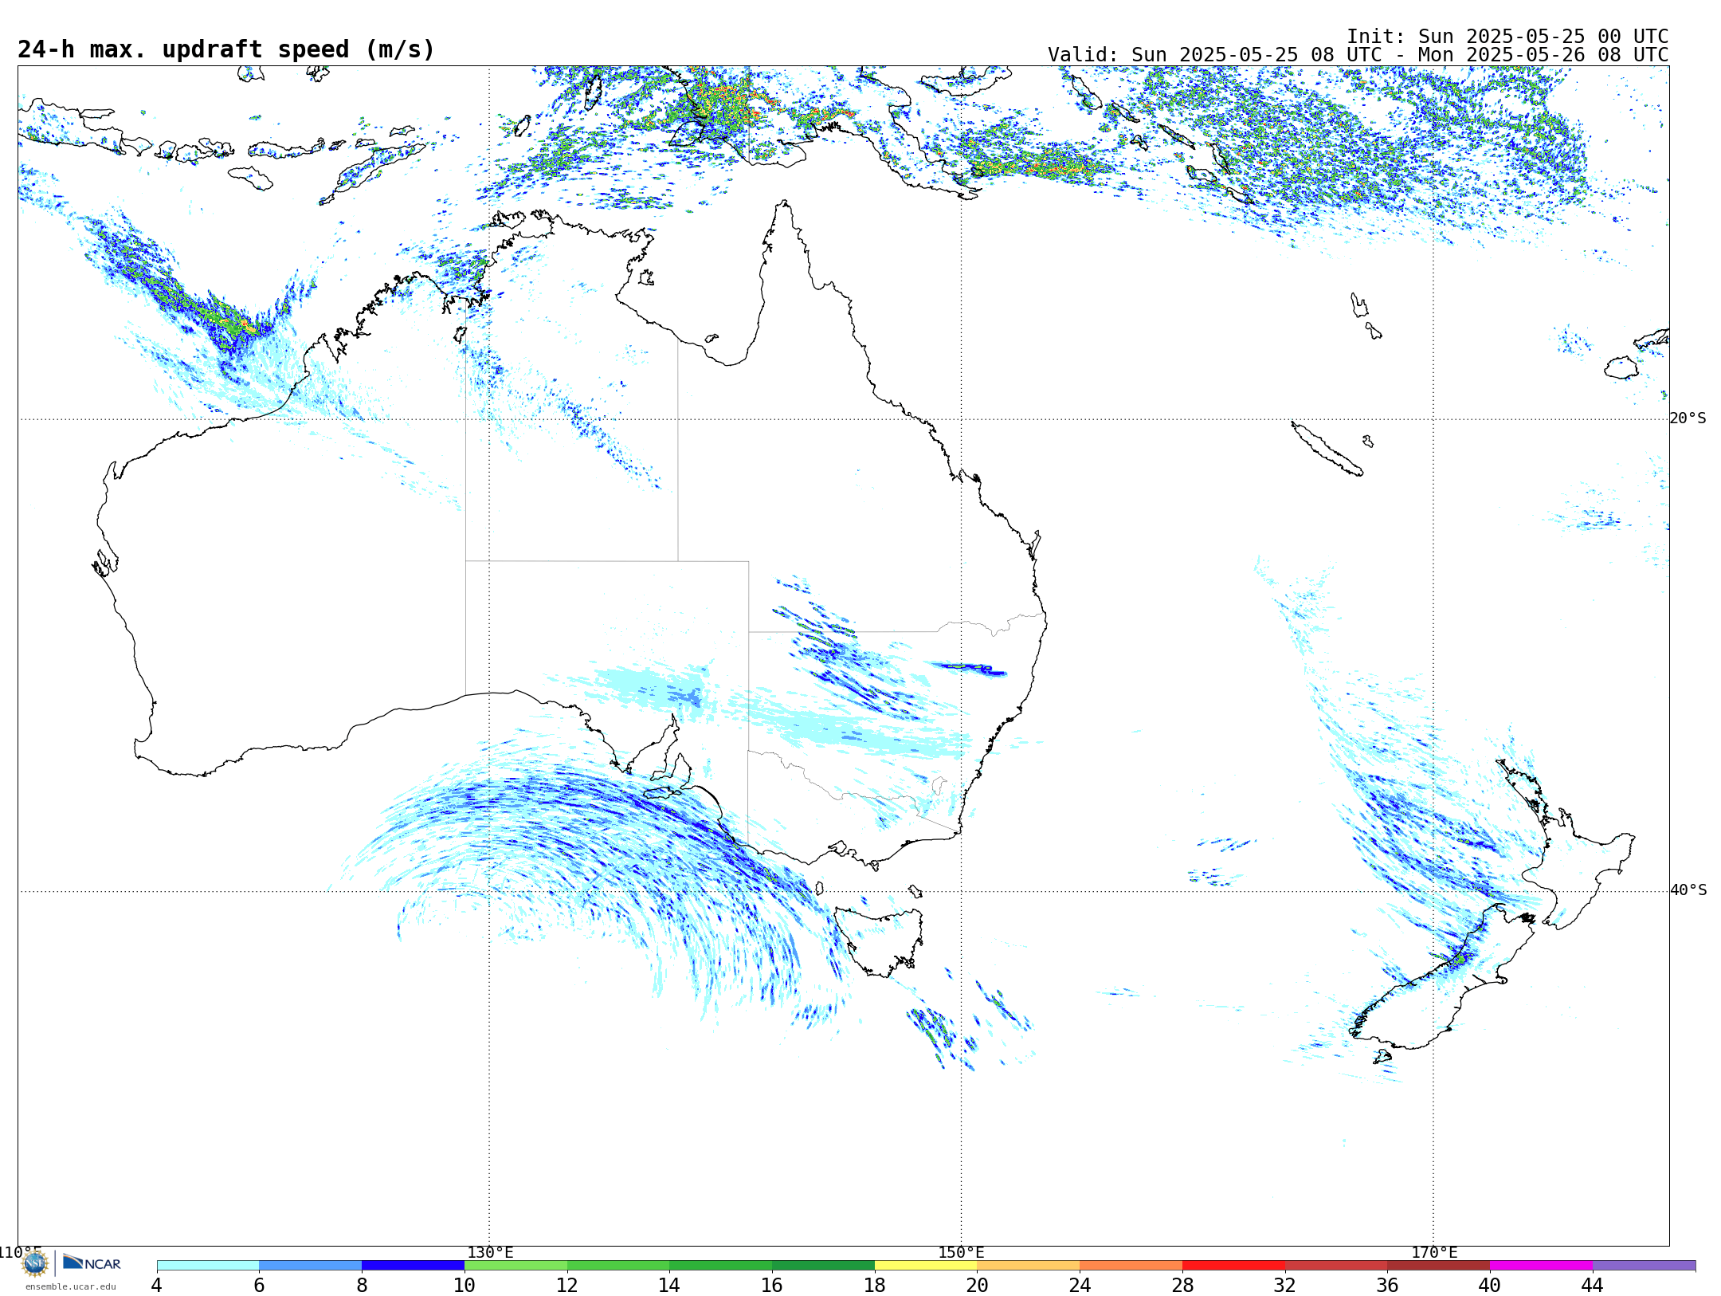
Task: Pick the dark green 16–18 colorbar swatch
Action: click(x=824, y=1266)
